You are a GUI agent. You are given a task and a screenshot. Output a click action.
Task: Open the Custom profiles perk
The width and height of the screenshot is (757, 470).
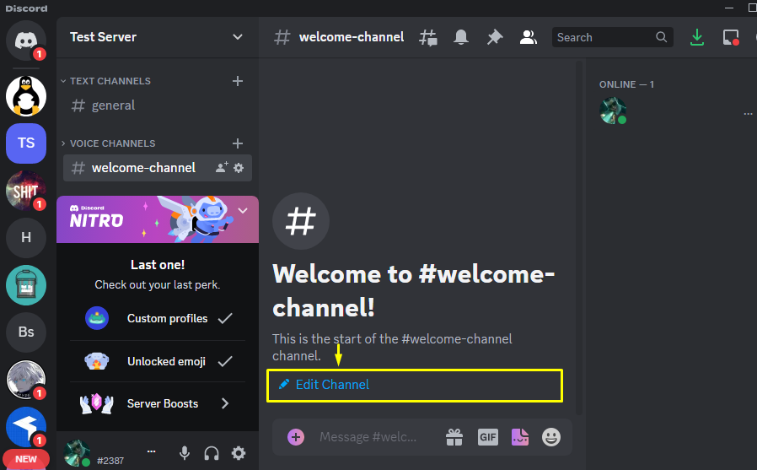158,318
